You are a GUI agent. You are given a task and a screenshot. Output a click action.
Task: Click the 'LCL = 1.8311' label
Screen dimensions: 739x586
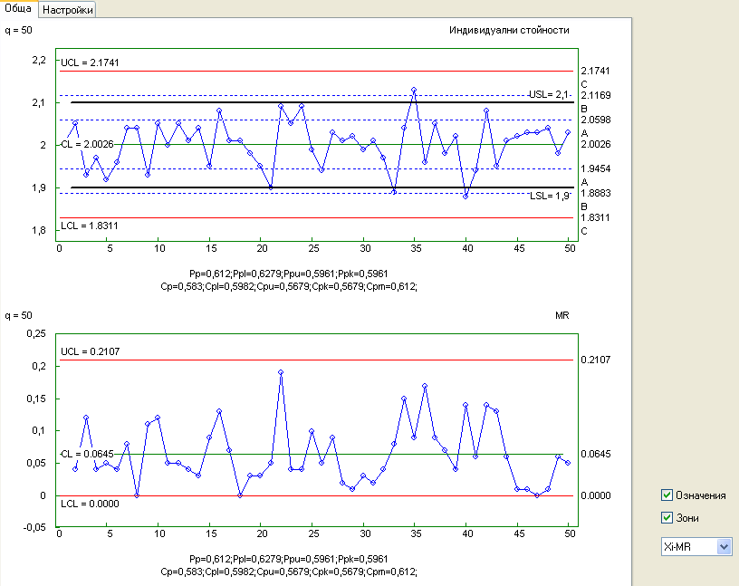coord(90,225)
